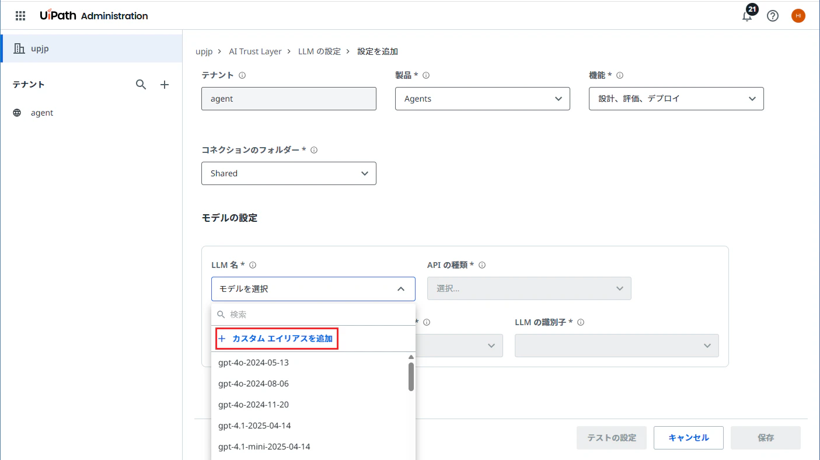
Task: Click the テストの設定 button
Action: click(x=612, y=438)
